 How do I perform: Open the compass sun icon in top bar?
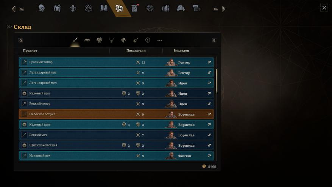pos(150,8)
